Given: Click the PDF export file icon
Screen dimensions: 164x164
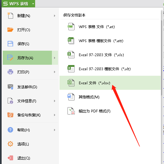Looking at the screenshot, I should point(71,111).
